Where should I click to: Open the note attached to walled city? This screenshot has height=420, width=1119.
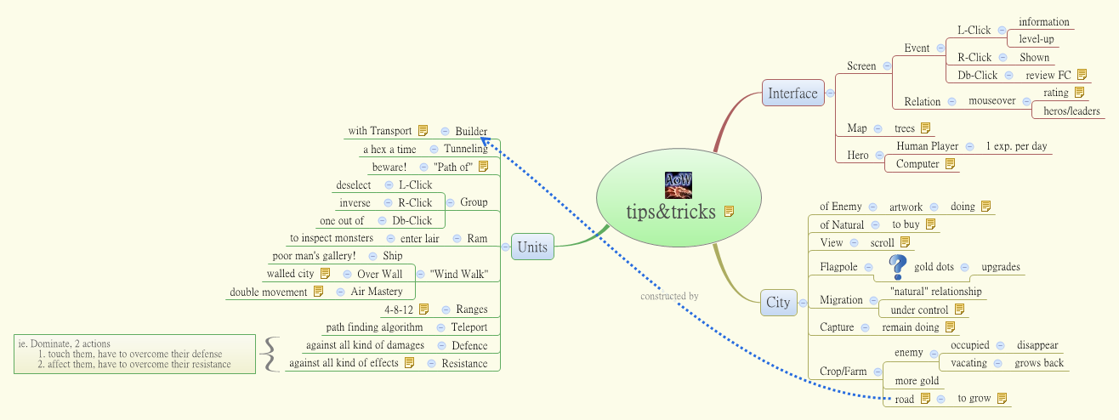325,274
